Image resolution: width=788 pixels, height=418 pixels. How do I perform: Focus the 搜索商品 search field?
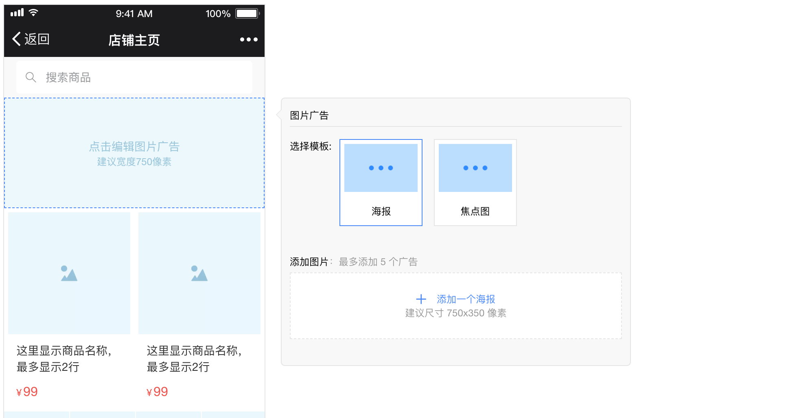(134, 77)
